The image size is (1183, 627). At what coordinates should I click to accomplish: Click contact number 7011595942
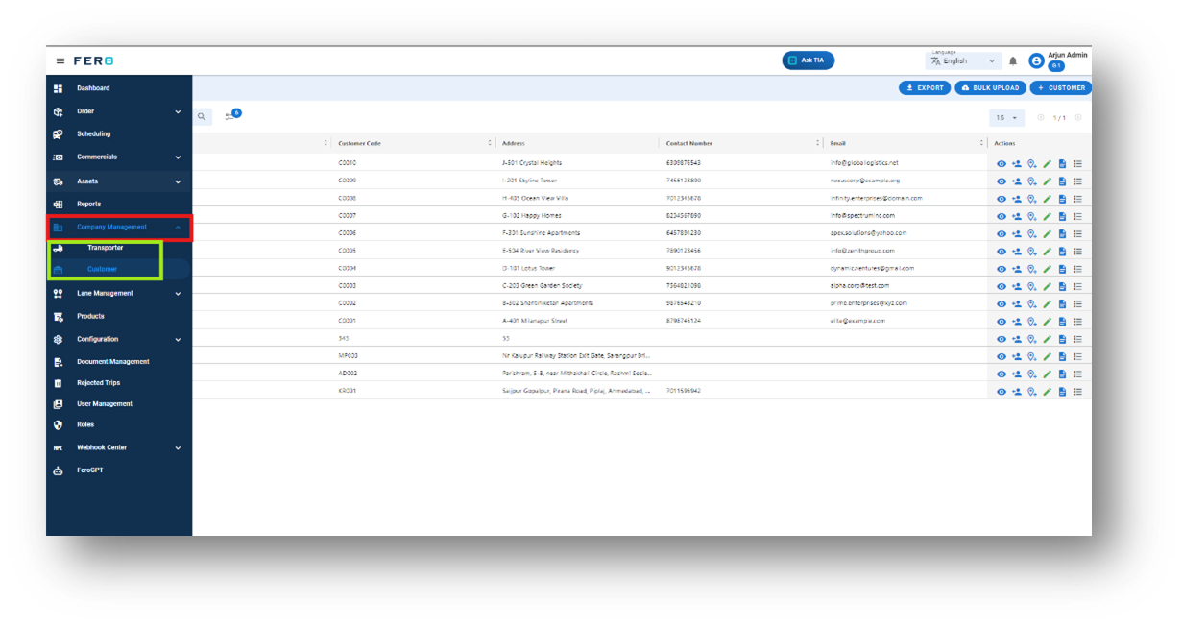(684, 392)
